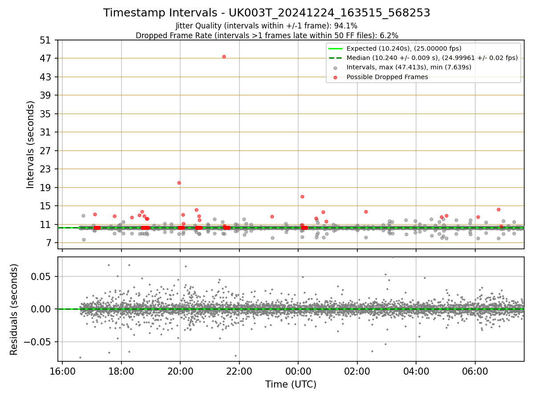Click the '31' tick label on the intervals axis

pyautogui.click(x=45, y=132)
